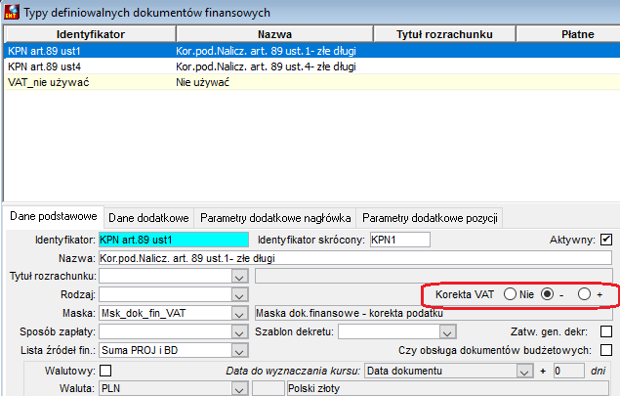Click the days offset field showing 0
This screenshot has height=396, width=620.
[568, 371]
